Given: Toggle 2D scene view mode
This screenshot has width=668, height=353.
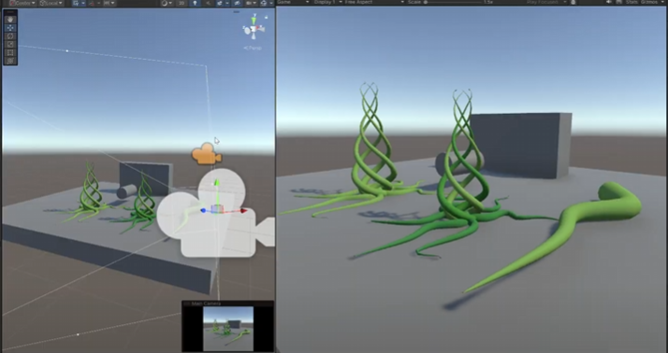Looking at the screenshot, I should pos(182,3).
